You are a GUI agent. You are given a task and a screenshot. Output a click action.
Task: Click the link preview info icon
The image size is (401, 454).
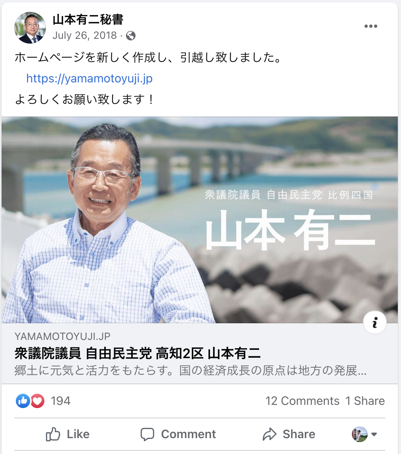coord(375,322)
